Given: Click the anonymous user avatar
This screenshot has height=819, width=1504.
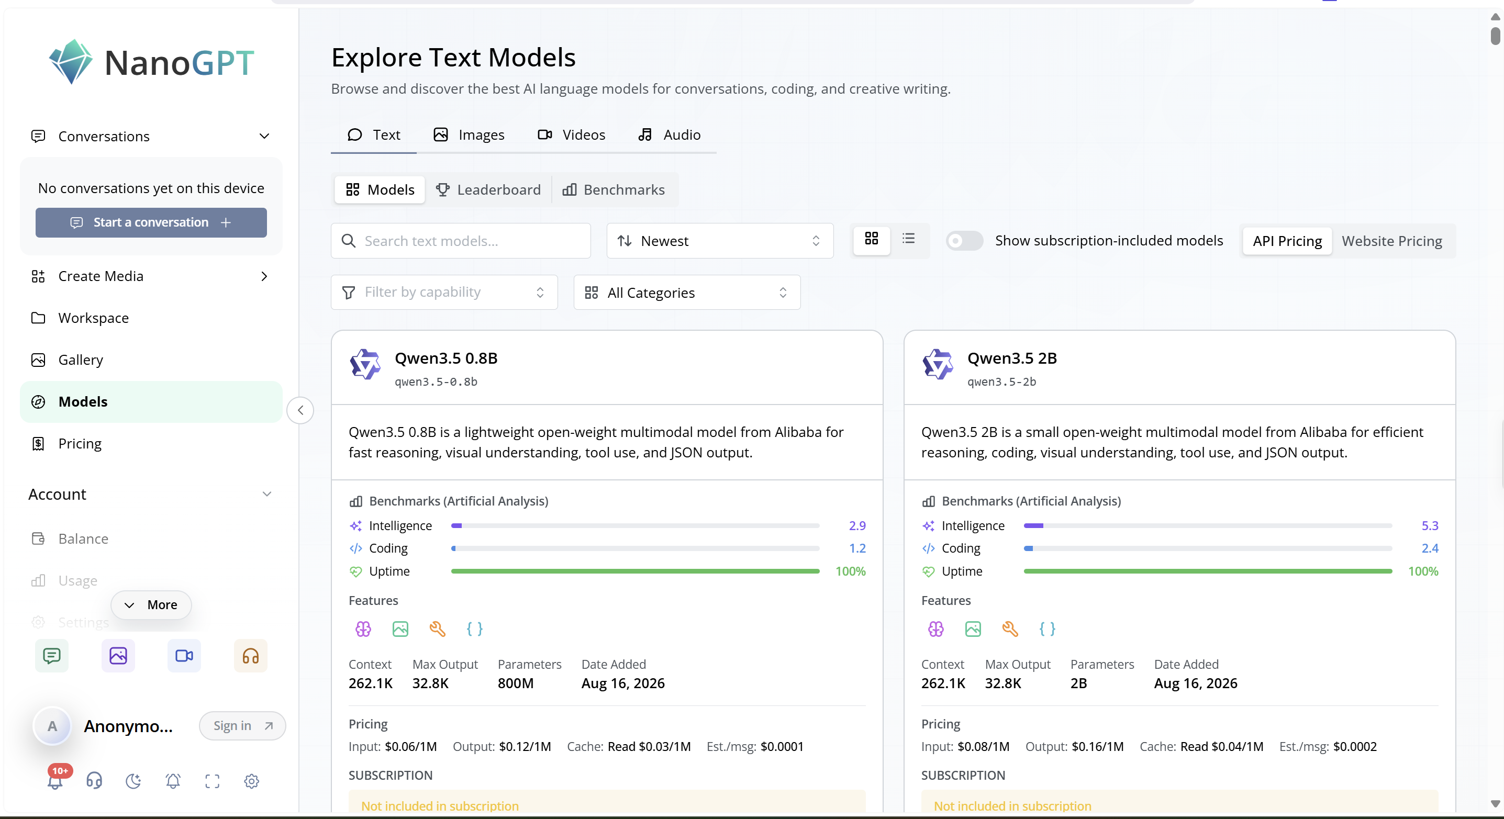Looking at the screenshot, I should coord(52,726).
